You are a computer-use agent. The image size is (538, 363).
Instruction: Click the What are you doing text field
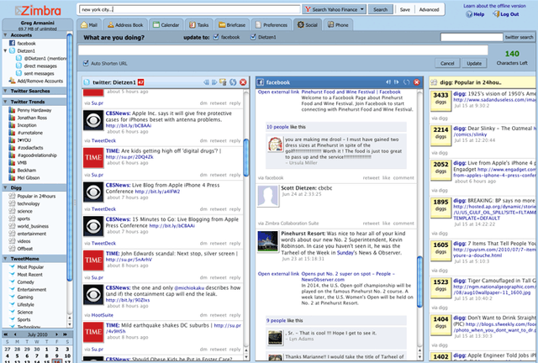(x=283, y=50)
